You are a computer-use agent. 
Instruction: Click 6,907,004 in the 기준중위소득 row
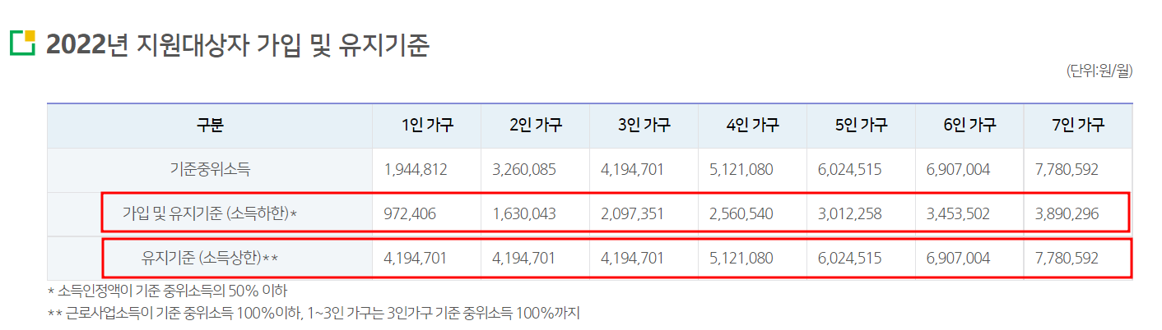[x=959, y=170]
